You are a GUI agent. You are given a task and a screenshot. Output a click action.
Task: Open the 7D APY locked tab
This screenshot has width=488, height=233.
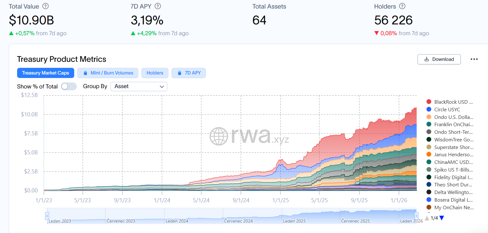189,73
